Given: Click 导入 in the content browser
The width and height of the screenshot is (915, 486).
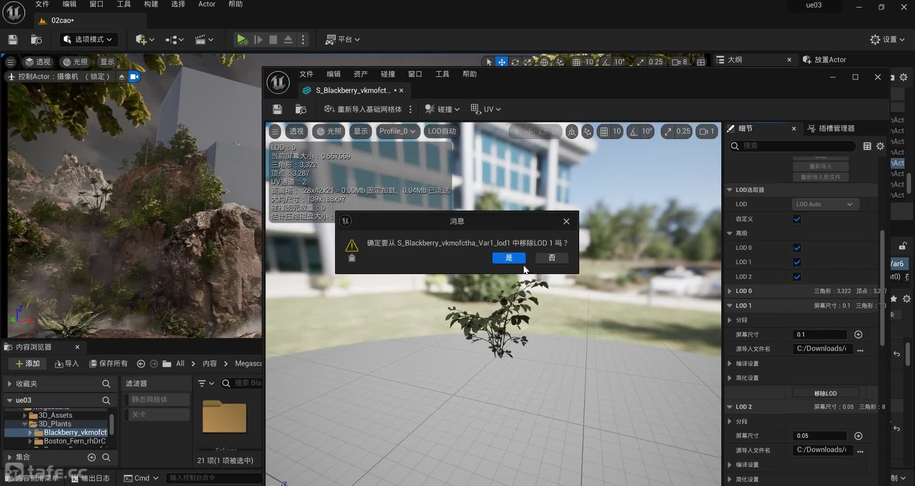Looking at the screenshot, I should click(67, 364).
